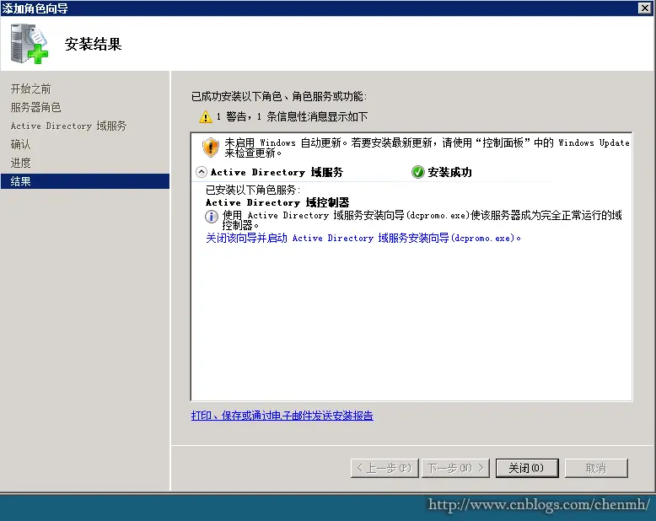The image size is (656, 521).
Task: Select the 服务器角色 step in sidebar
Action: point(35,107)
